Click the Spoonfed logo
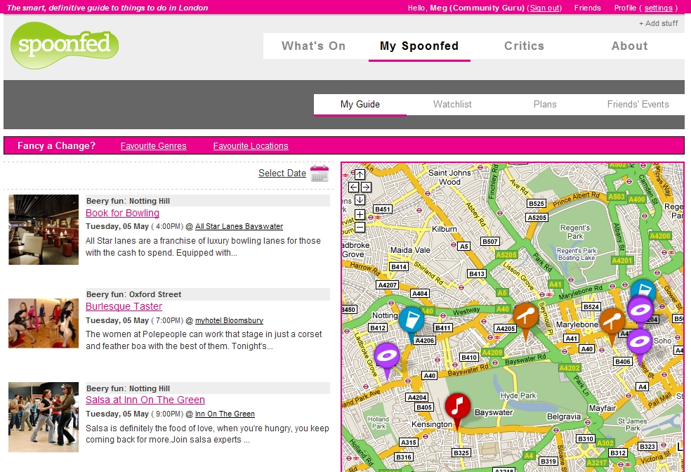 click(65, 46)
